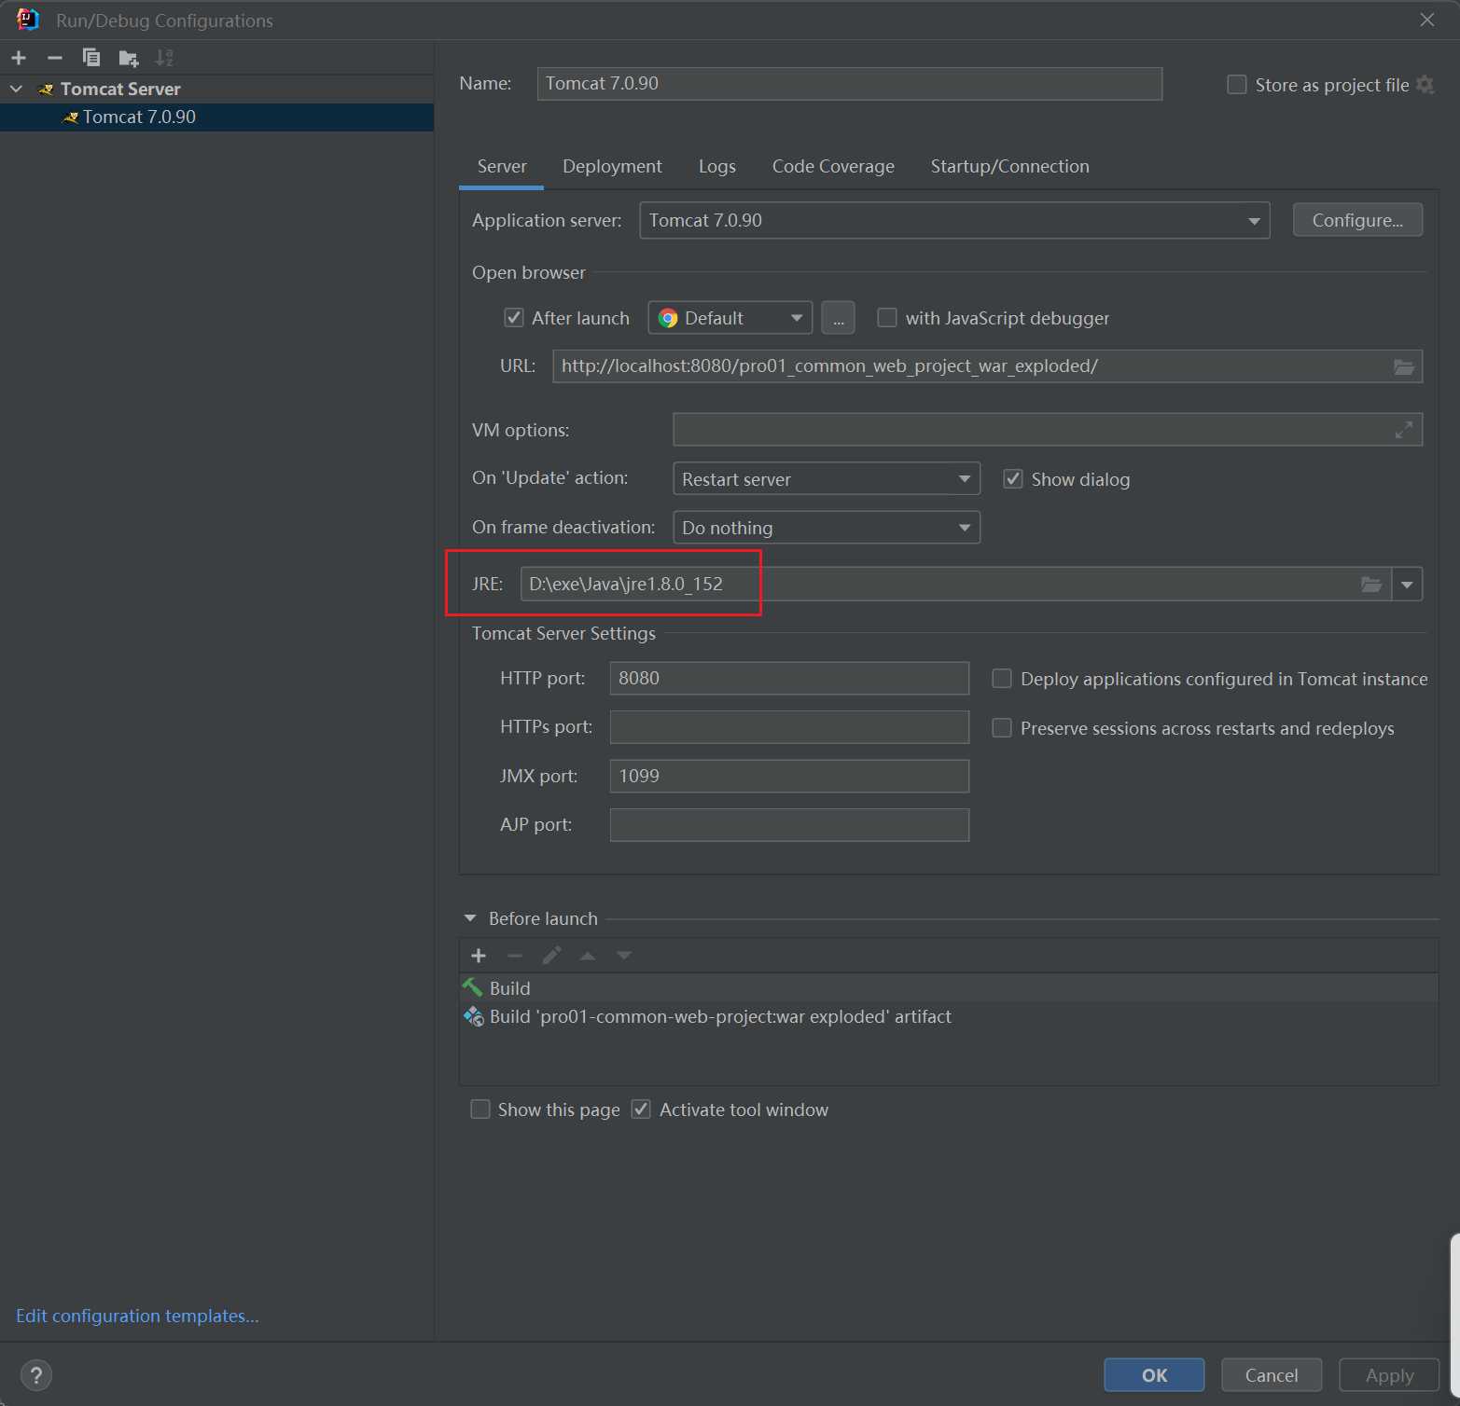The image size is (1460, 1406).
Task: Expand the VM options field editor
Action: pos(1404,430)
